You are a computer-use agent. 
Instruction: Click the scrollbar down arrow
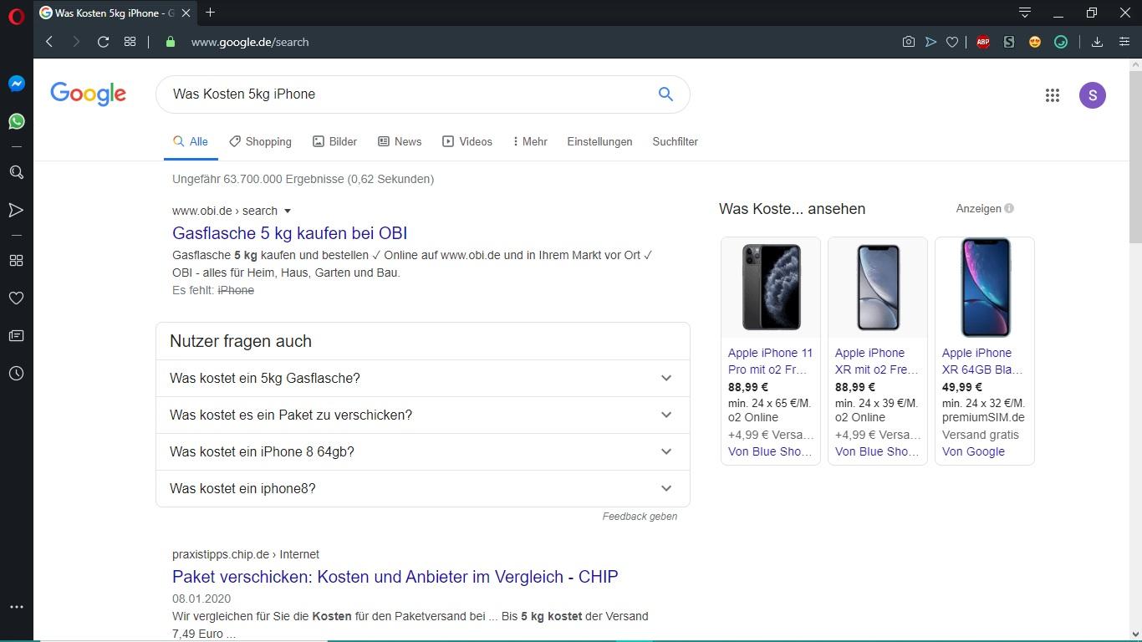click(x=1135, y=634)
